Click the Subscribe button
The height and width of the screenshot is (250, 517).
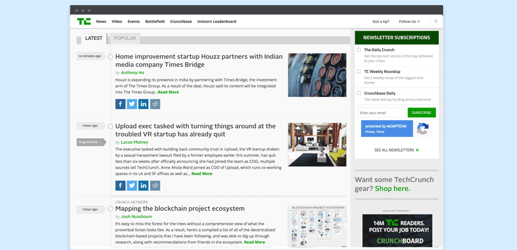pos(422,112)
